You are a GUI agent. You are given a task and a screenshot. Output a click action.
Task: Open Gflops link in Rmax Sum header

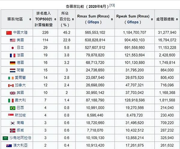tap(93, 22)
